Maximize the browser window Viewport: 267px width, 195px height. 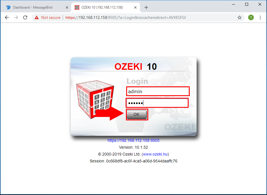247,4
